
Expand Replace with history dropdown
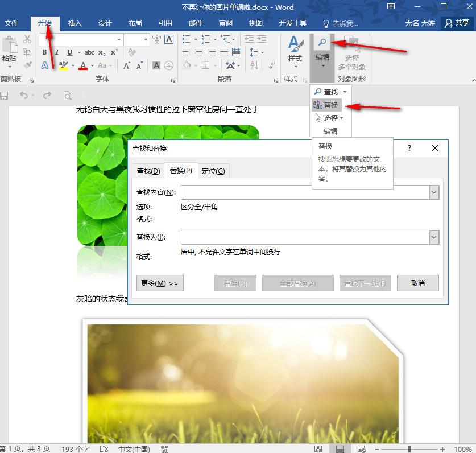pyautogui.click(x=434, y=237)
